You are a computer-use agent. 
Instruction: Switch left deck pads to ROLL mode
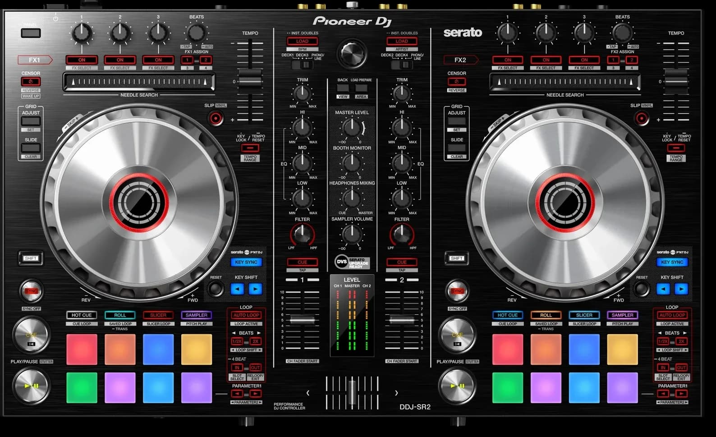tap(120, 315)
